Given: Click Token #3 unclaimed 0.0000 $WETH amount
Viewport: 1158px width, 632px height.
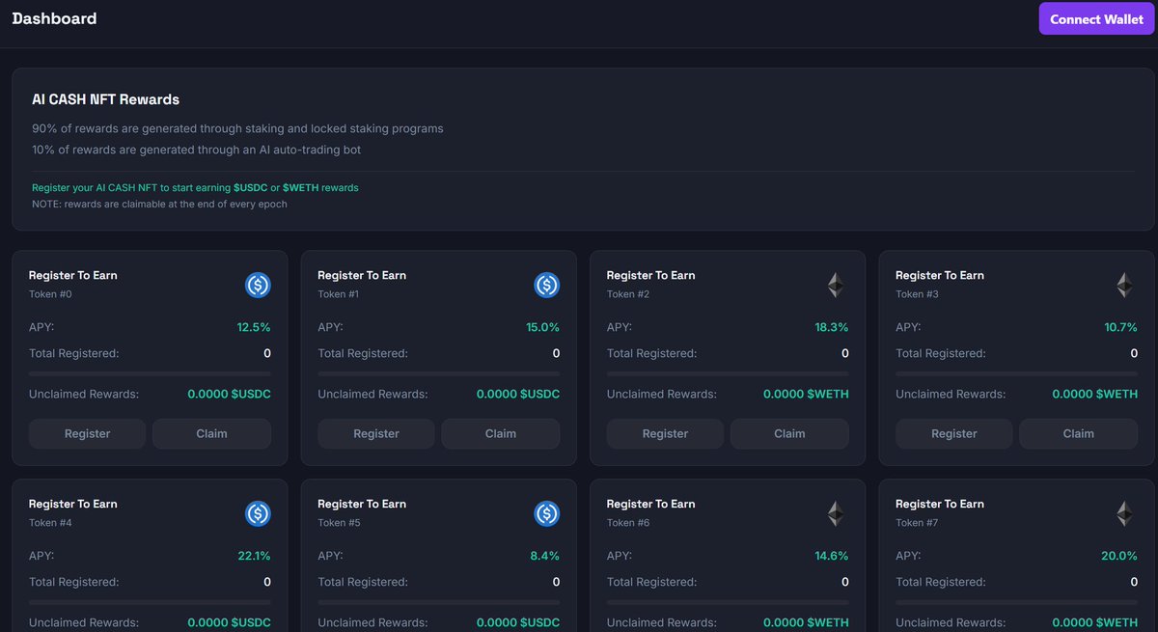Looking at the screenshot, I should point(1095,394).
